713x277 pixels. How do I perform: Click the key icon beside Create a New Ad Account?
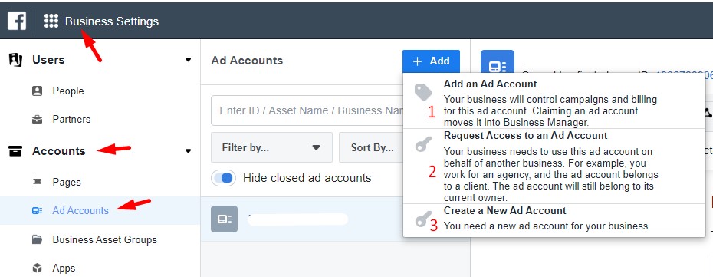(423, 219)
